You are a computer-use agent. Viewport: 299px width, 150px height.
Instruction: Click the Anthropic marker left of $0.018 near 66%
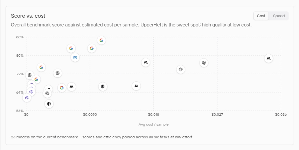[136, 86]
